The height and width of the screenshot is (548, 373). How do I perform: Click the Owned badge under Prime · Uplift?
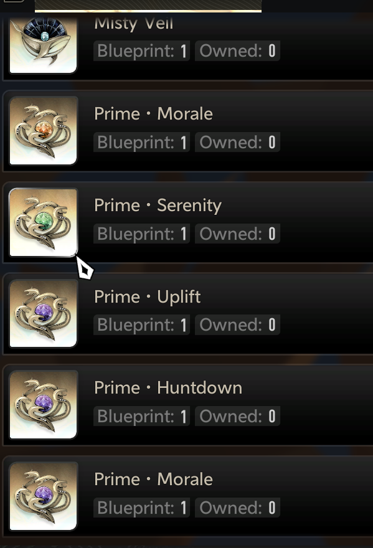click(x=237, y=324)
